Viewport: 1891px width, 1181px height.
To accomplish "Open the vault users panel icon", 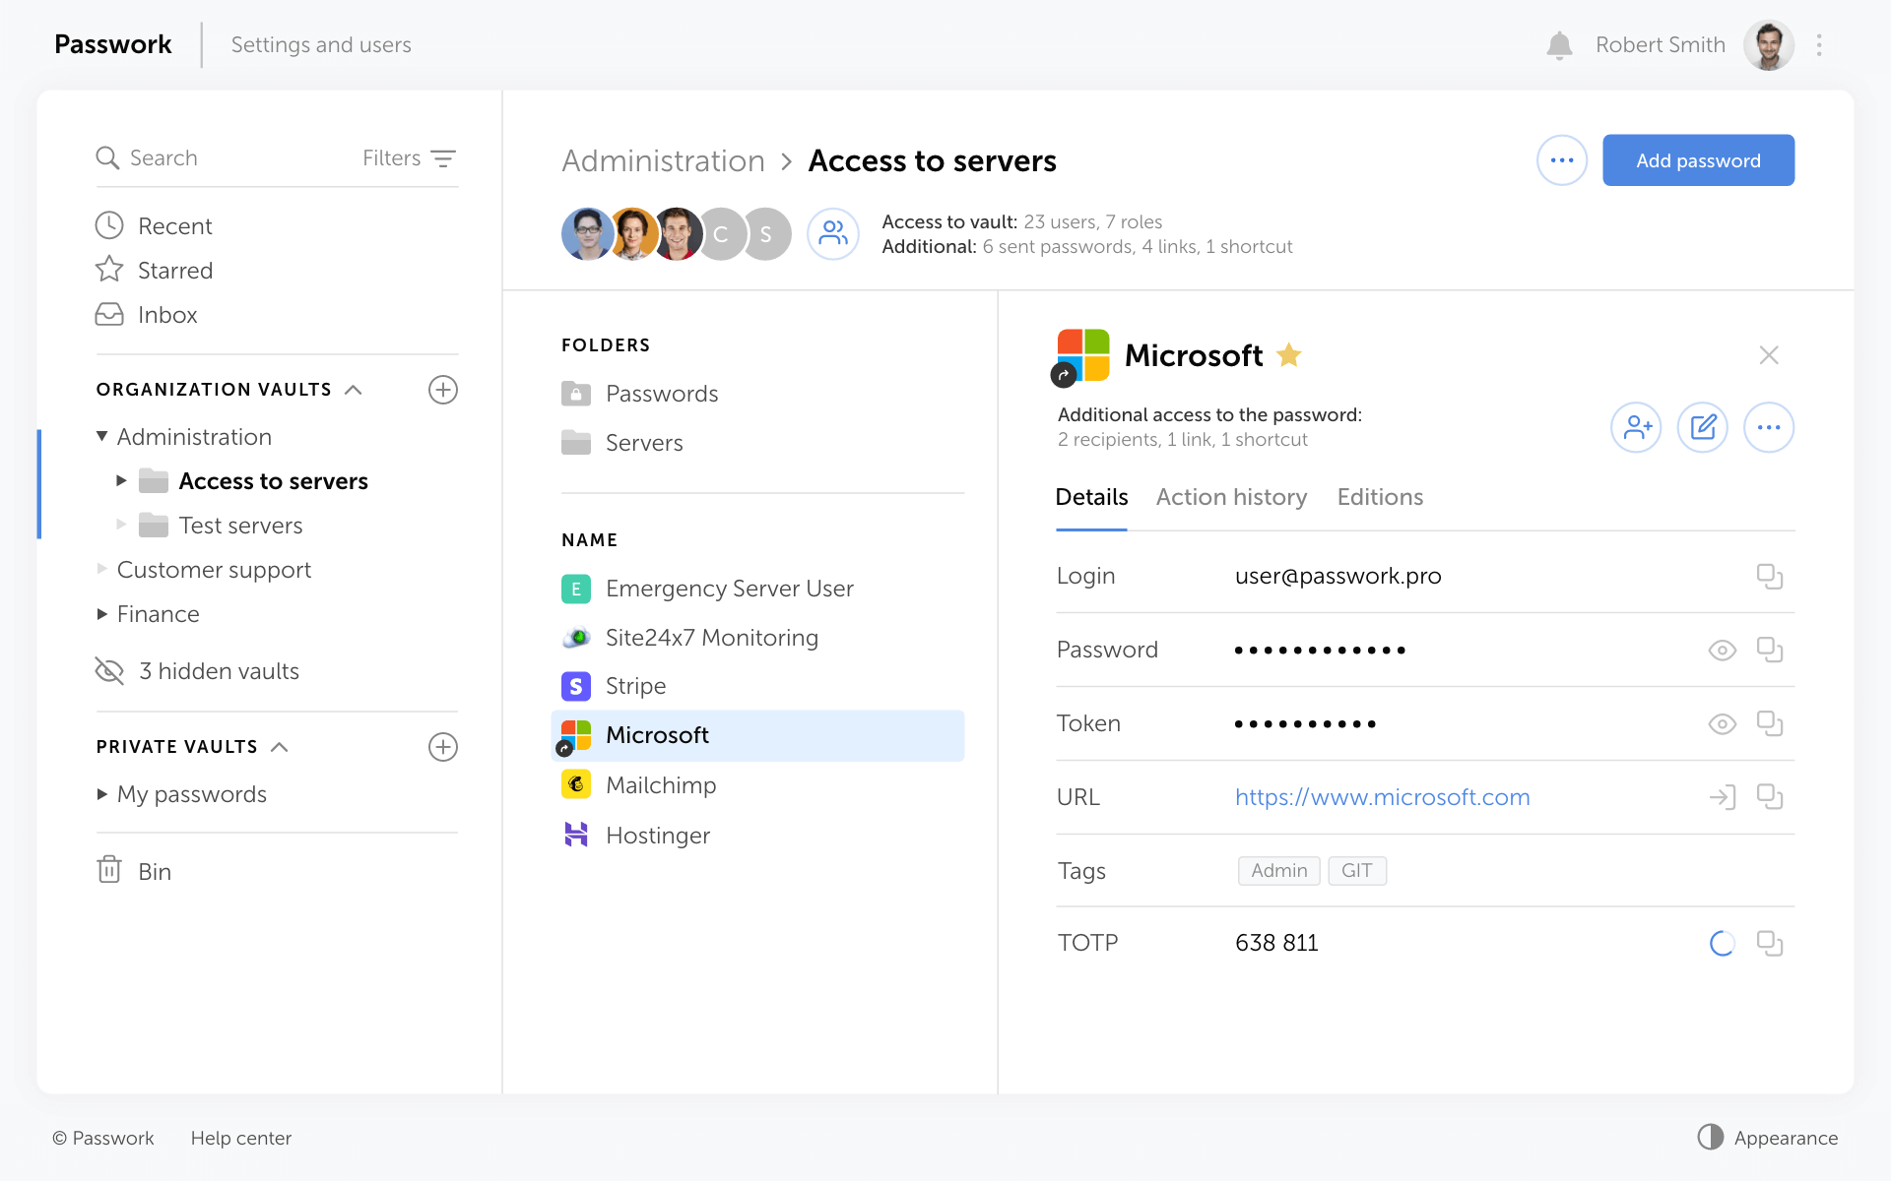I will (x=832, y=234).
